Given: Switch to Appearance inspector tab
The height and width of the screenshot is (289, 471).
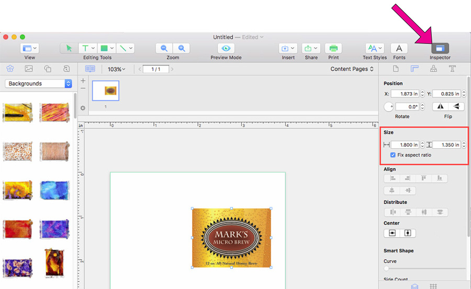Looking at the screenshot, I should point(433,69).
